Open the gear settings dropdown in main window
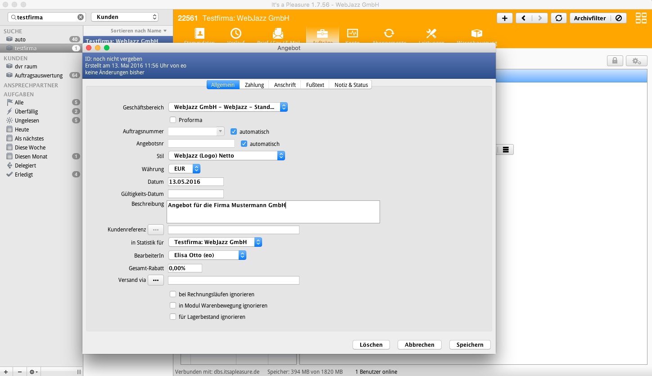652x376 pixels. (x=636, y=61)
